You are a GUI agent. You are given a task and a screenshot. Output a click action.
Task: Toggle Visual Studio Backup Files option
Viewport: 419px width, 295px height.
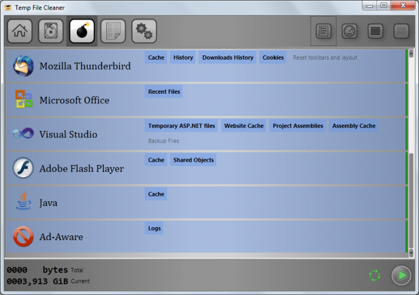[163, 141]
